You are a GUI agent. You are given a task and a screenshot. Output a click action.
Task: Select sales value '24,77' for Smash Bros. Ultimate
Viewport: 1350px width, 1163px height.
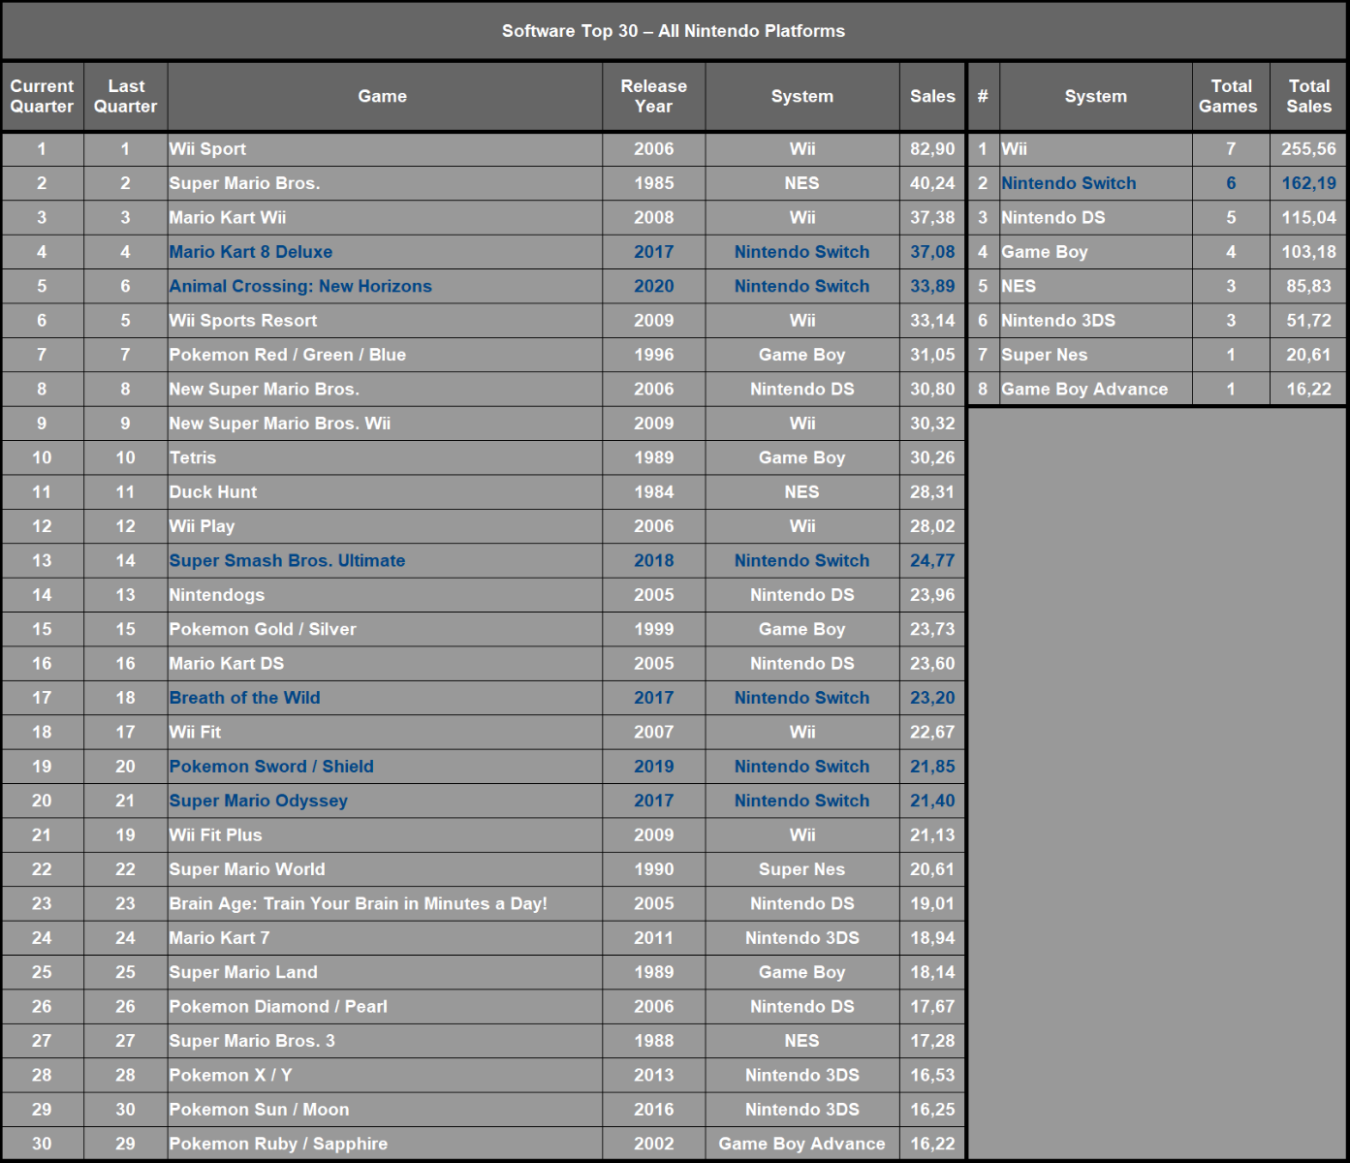(x=932, y=560)
